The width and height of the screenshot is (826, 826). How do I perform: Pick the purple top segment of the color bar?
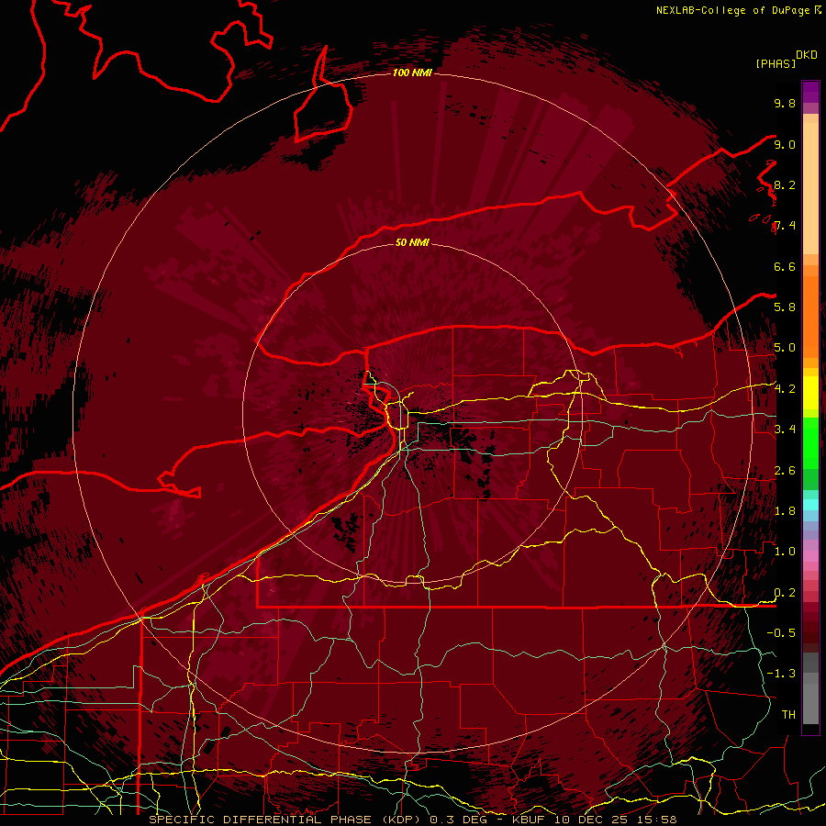click(810, 92)
